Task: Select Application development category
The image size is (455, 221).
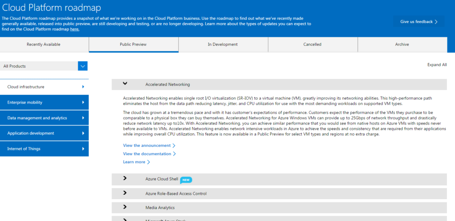Action: pos(44,133)
